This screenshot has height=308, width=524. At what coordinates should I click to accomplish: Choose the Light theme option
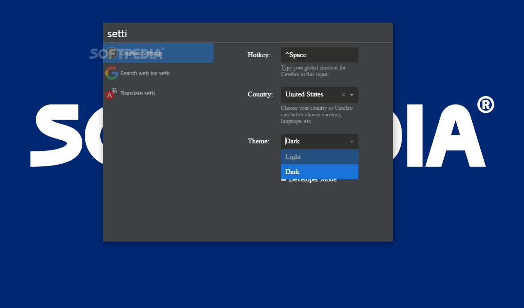(x=319, y=157)
